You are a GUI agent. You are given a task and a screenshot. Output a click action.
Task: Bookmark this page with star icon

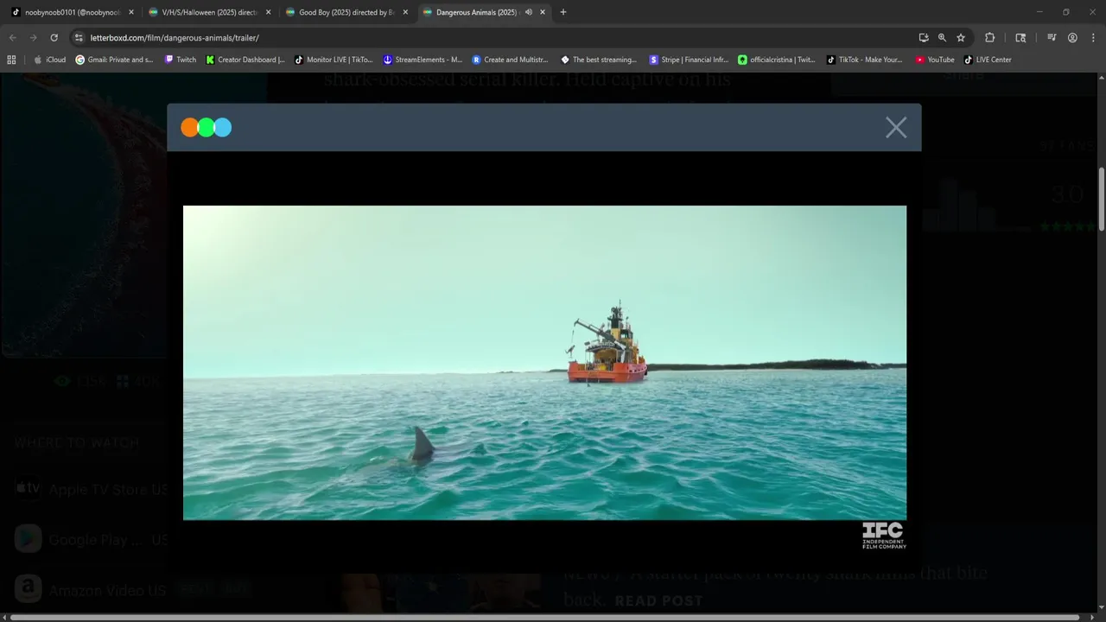coord(961,38)
